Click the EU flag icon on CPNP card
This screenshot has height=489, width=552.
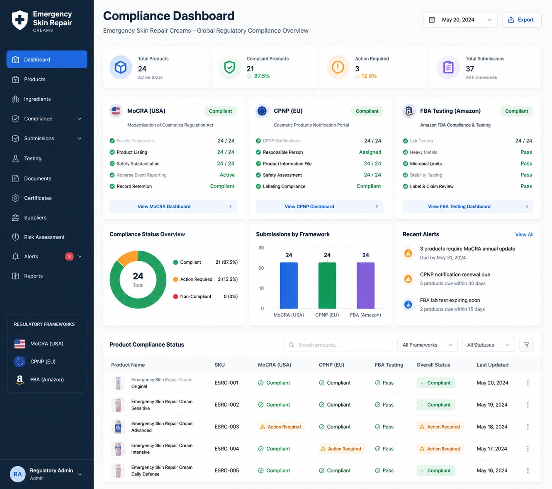coord(262,111)
